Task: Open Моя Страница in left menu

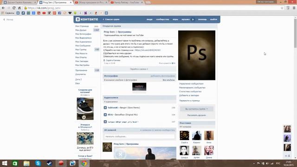Action: 82,26
